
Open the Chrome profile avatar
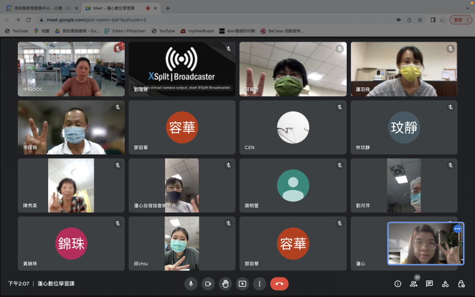pos(443,20)
